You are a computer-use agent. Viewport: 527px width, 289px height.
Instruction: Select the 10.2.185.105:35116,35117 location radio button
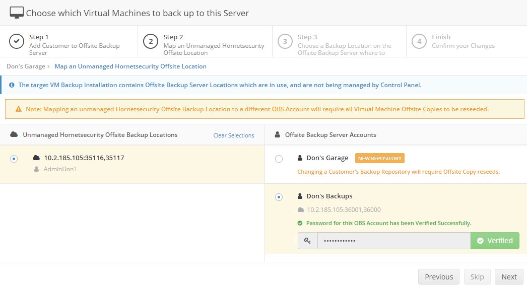pyautogui.click(x=14, y=159)
